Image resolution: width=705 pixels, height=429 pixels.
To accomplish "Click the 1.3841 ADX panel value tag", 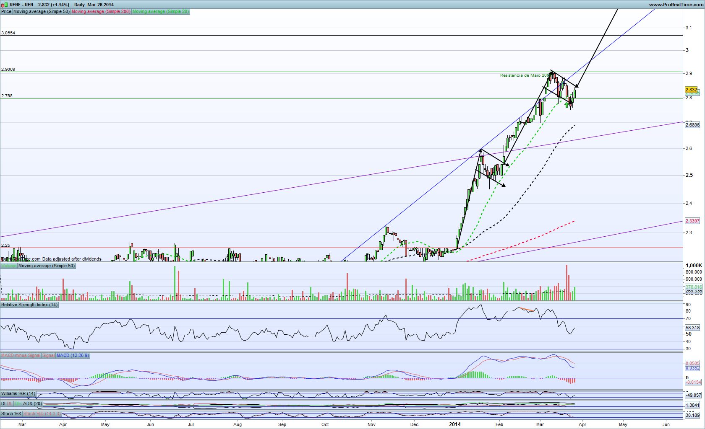I will [x=692, y=405].
